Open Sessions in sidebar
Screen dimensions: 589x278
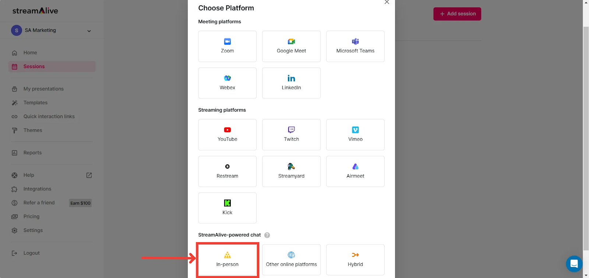[52, 67]
